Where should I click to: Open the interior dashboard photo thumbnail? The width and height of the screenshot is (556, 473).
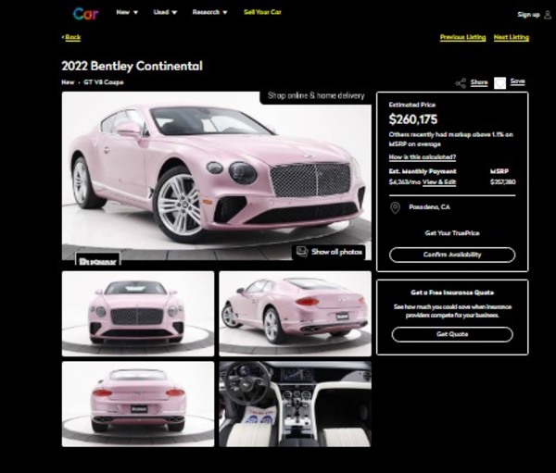click(295, 404)
